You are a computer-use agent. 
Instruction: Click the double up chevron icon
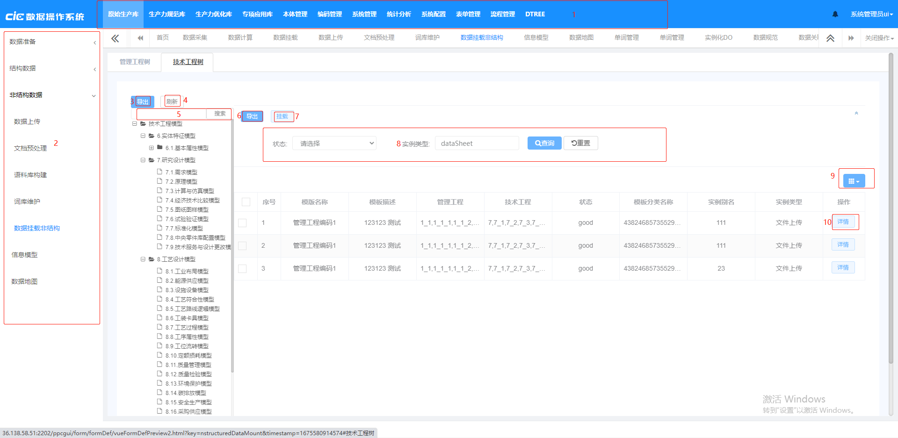(830, 38)
